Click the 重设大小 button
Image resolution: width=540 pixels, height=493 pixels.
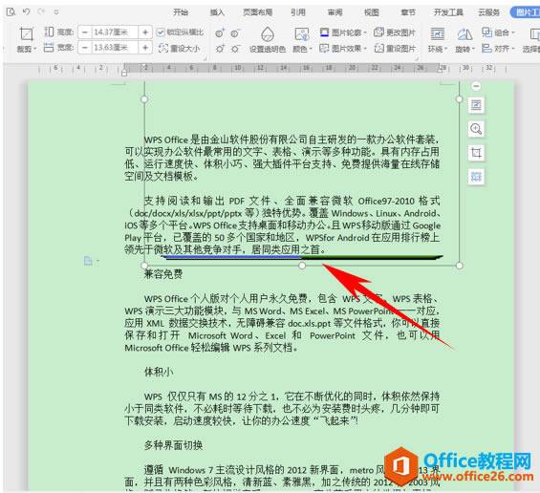coord(179,48)
